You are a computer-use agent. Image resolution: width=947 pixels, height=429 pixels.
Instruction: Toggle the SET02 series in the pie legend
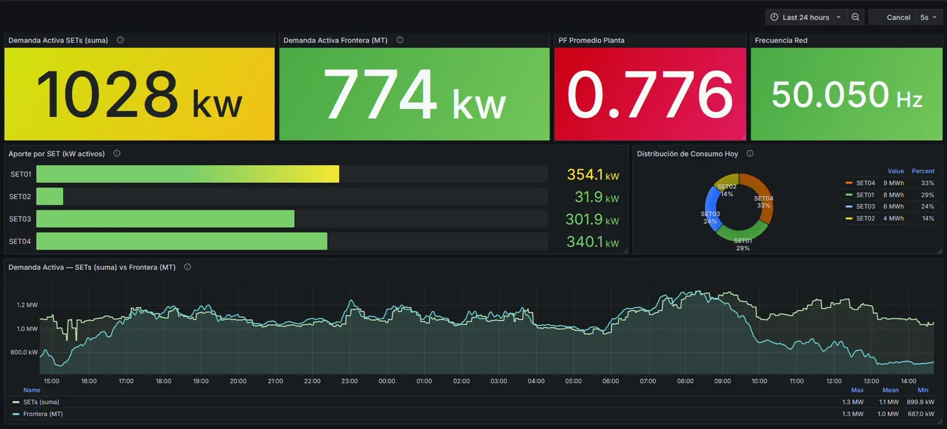pos(865,218)
